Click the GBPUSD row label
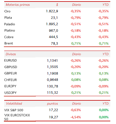The width and height of the screenshot is (116, 124). 11,67
